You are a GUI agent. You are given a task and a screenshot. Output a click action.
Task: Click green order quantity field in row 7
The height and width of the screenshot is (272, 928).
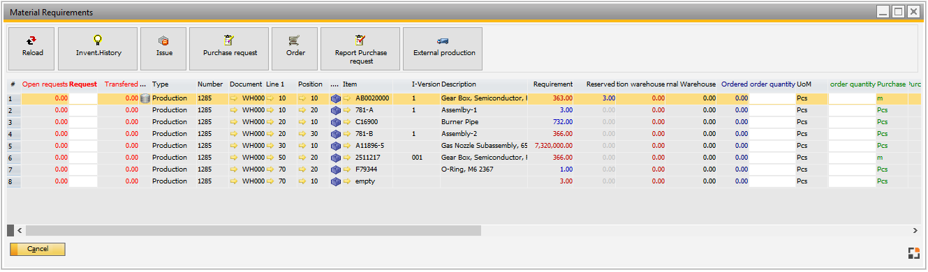[x=852, y=169]
